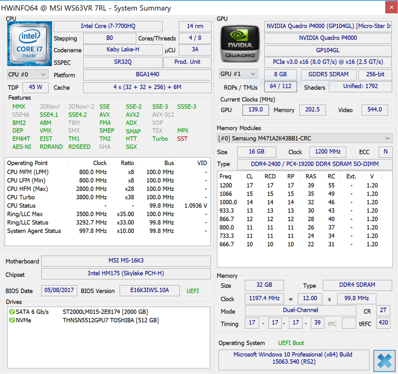
Task: Click the Intel Core i7 logo
Action: [30, 44]
